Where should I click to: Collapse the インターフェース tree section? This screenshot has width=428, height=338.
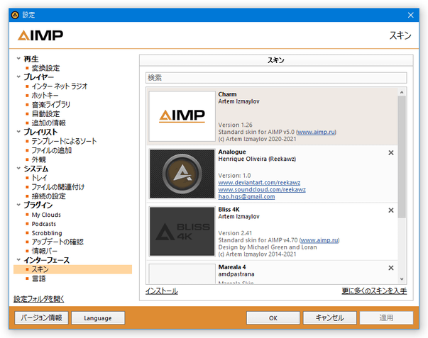click(x=18, y=260)
